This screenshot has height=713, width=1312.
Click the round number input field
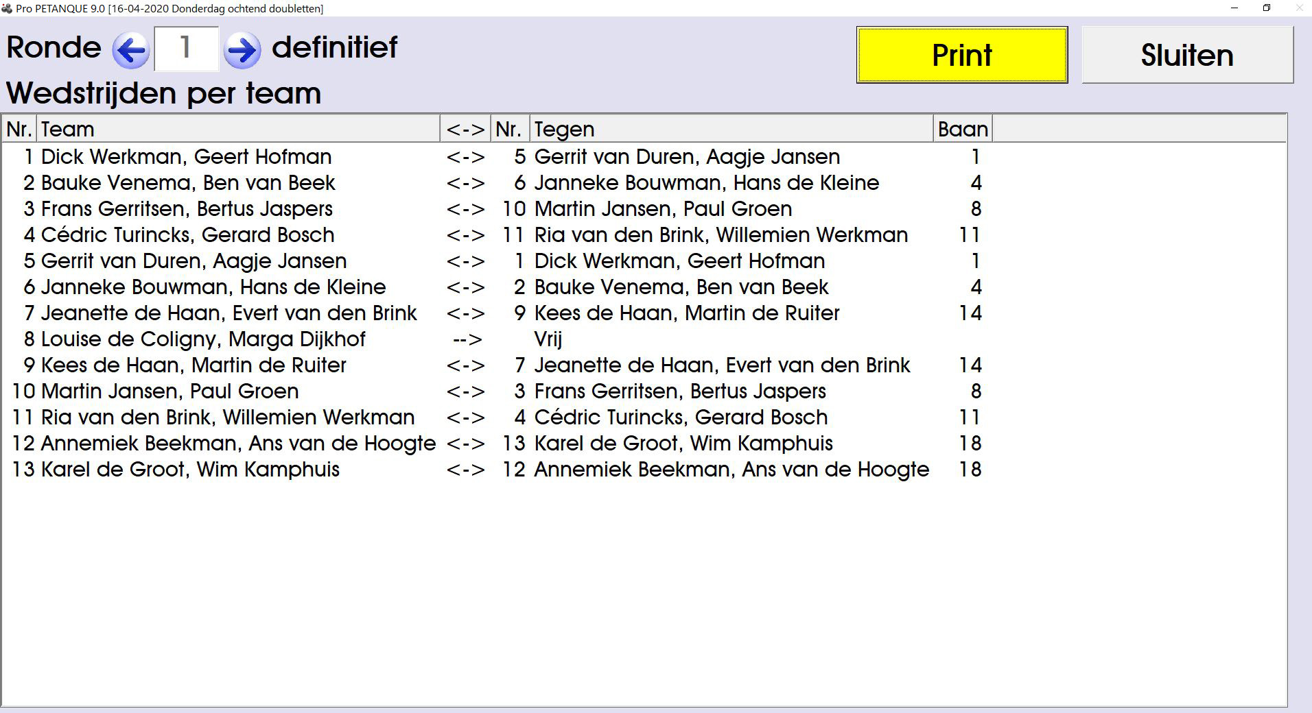[186, 49]
